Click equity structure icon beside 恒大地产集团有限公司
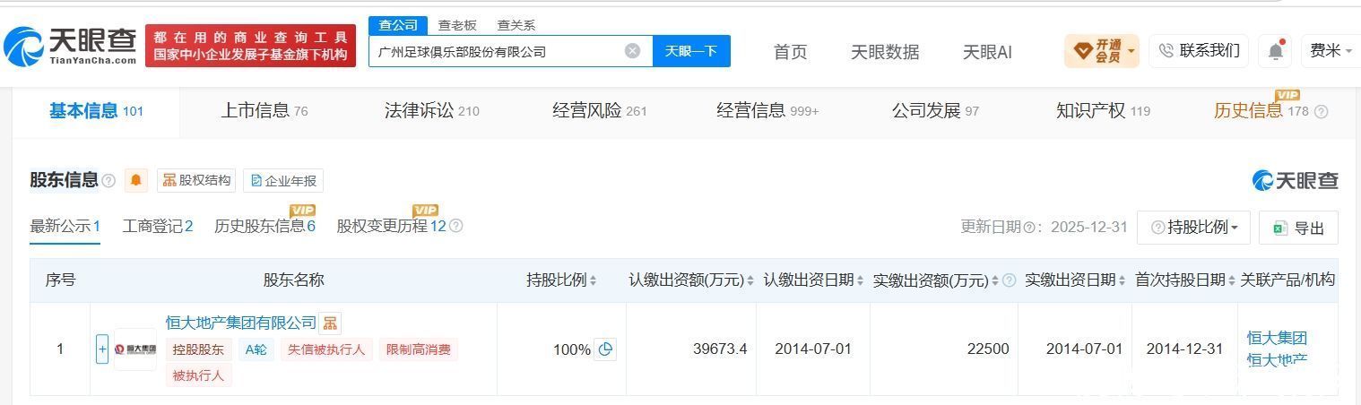Image resolution: width=1361 pixels, height=405 pixels. coord(330,323)
